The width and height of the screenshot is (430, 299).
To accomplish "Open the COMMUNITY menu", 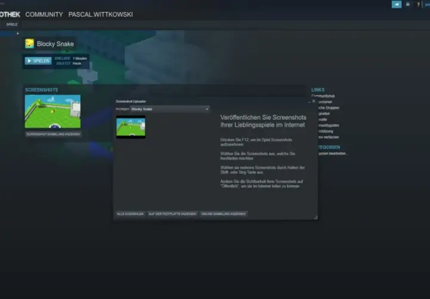I will pos(44,14).
